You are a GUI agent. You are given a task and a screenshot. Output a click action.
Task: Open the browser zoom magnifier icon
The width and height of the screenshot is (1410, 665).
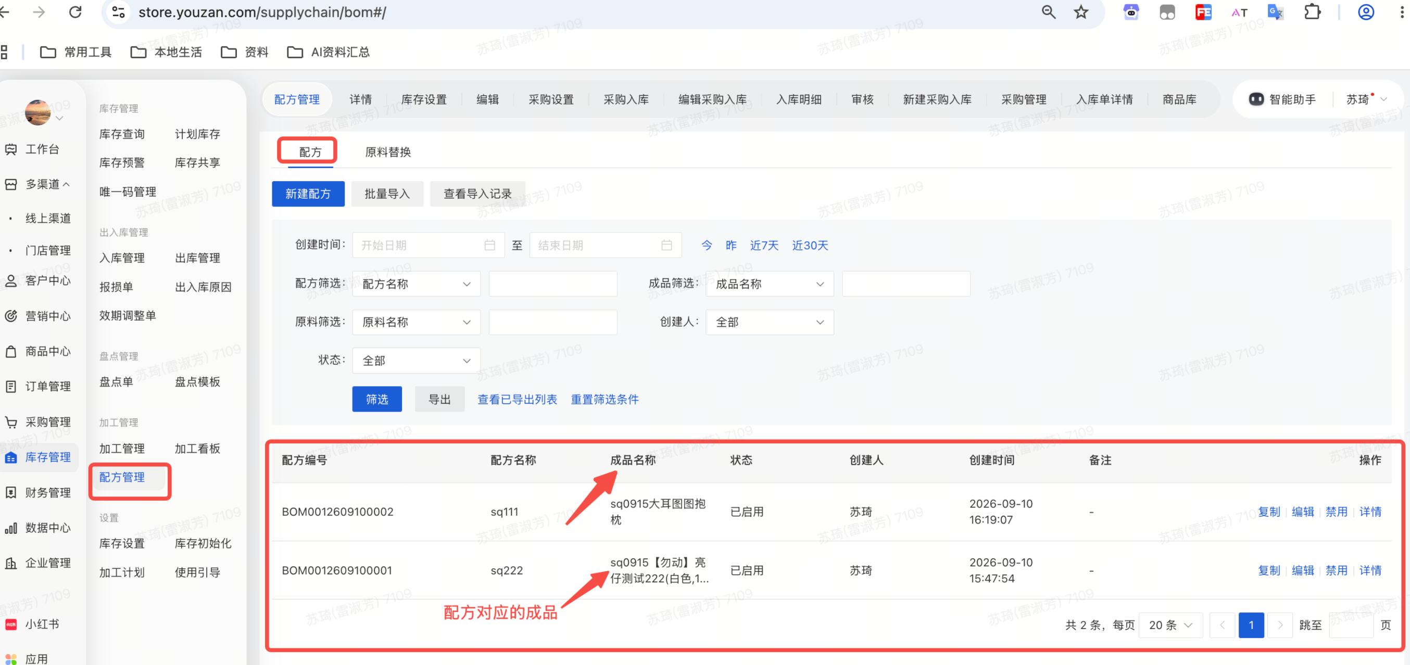tap(1048, 12)
